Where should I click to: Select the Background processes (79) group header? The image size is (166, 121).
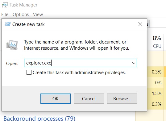(39, 119)
